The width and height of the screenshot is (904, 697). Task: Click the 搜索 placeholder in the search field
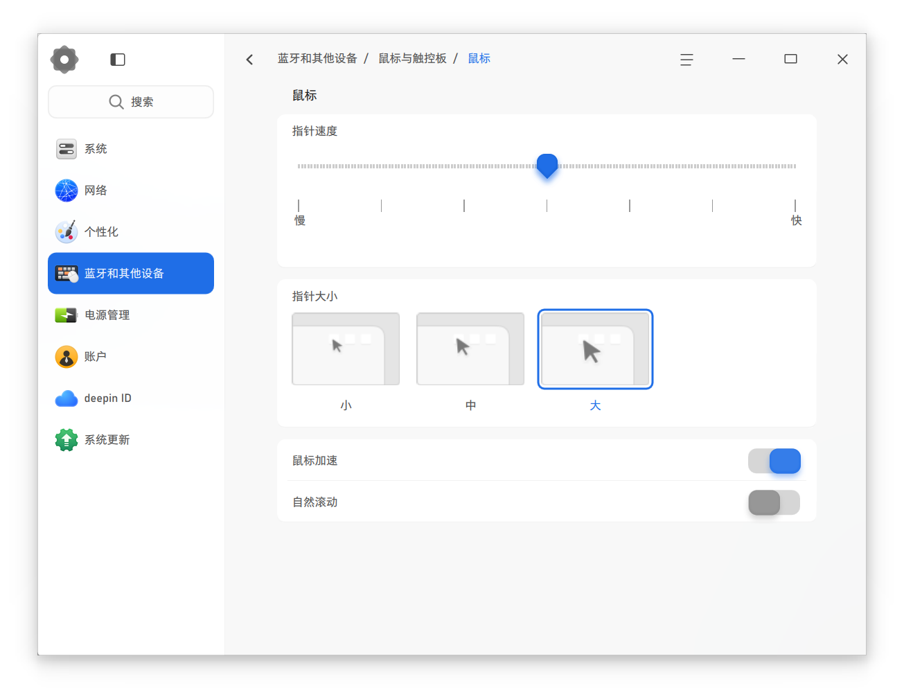pyautogui.click(x=142, y=102)
